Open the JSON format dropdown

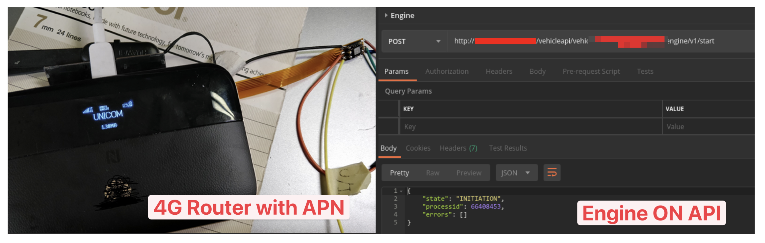516,173
